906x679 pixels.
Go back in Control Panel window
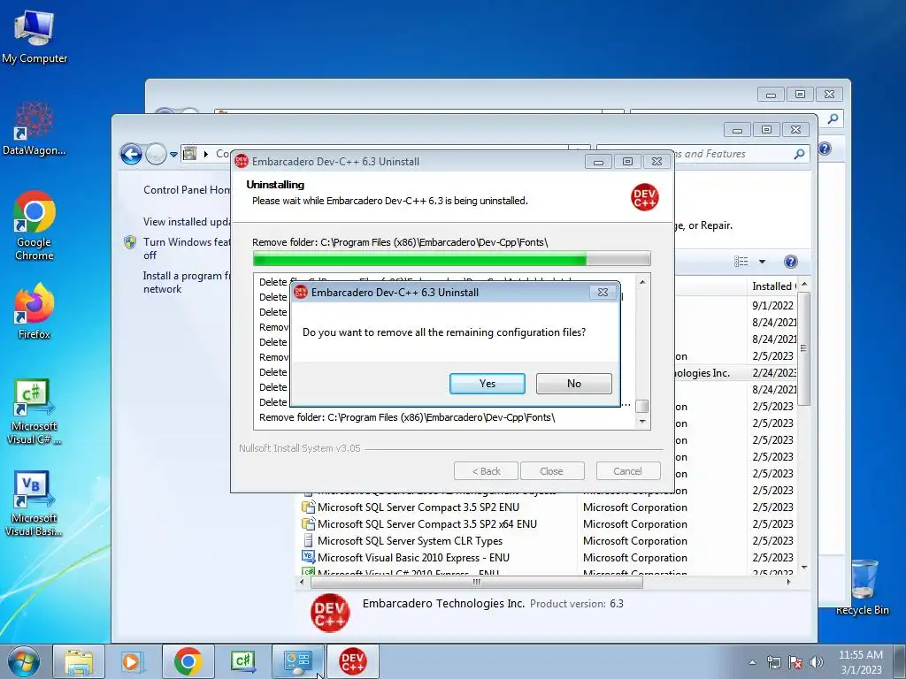(x=131, y=154)
